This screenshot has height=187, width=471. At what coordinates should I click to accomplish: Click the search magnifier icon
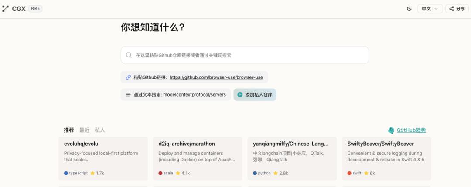[x=129, y=55]
